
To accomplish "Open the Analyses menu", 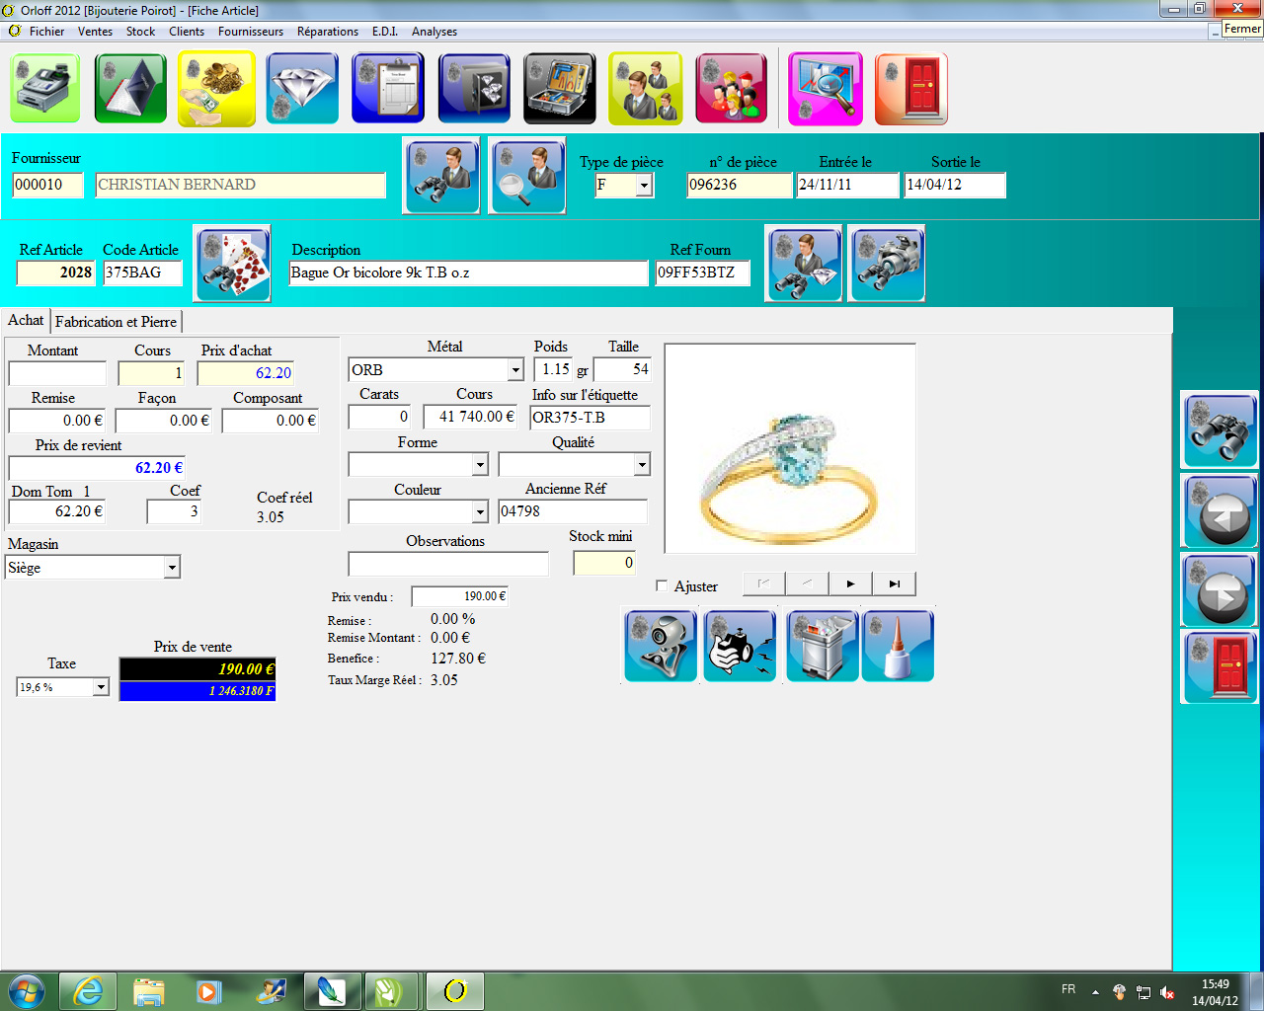I will click(x=434, y=32).
